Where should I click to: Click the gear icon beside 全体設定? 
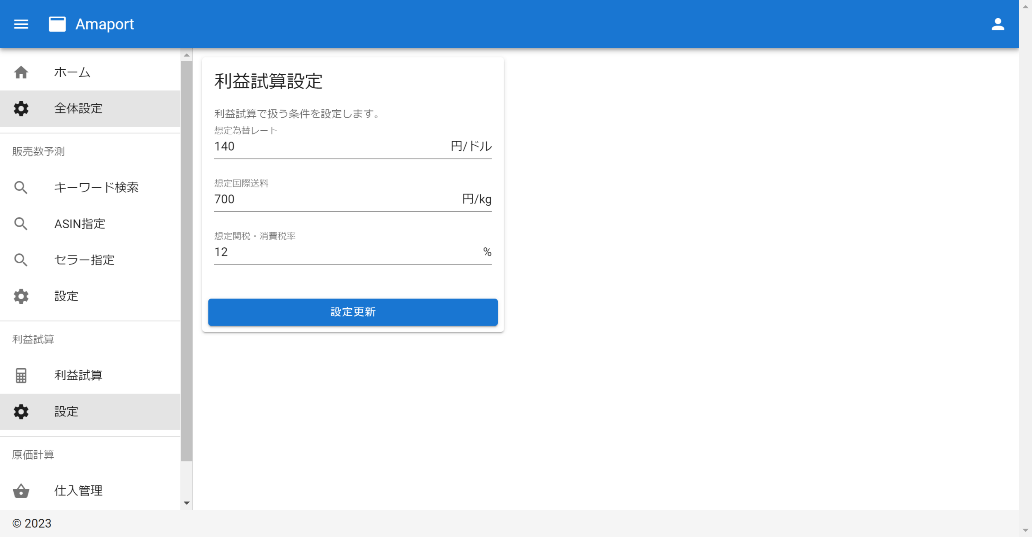[21, 109]
